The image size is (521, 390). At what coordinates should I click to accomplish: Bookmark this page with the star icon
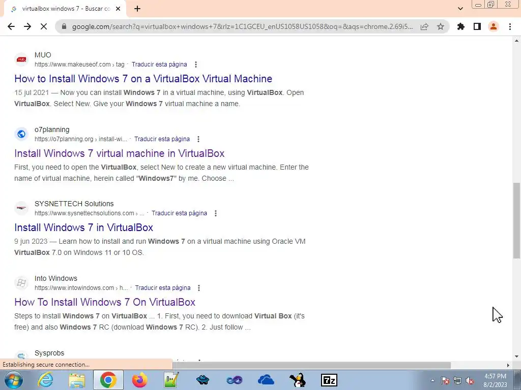[x=441, y=26]
